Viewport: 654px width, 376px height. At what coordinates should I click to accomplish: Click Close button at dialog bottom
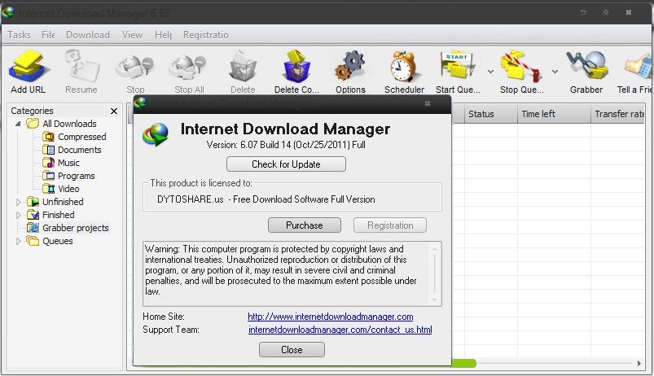[x=292, y=350]
